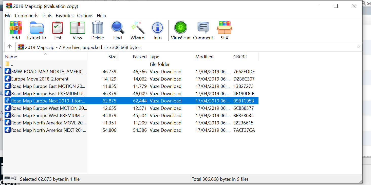Click packed size 11,779
Screen dimensions: 371x185
[x=140, y=86]
